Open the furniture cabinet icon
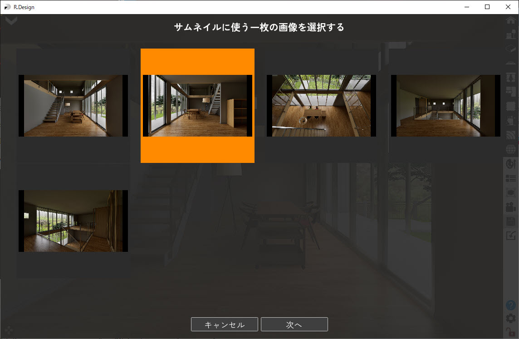519x339 pixels. point(511,92)
